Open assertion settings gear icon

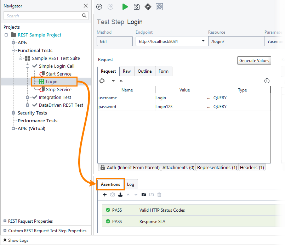pos(112,195)
